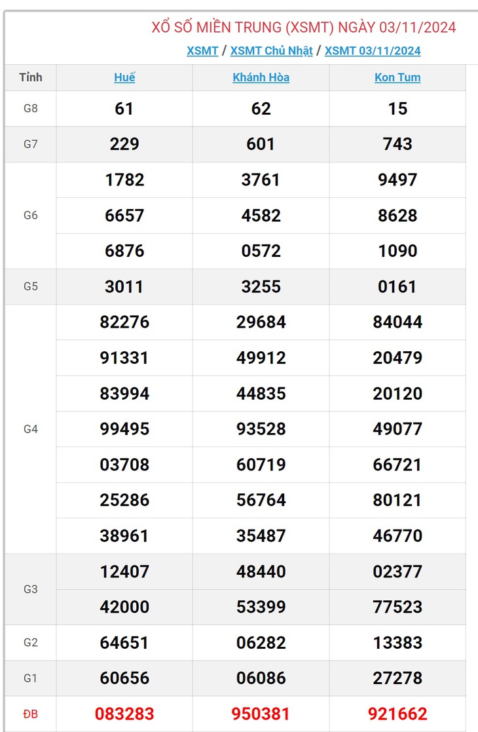The width and height of the screenshot is (478, 732).
Task: Select Khánh Hòa G5 number 3255
Action: 261,286
